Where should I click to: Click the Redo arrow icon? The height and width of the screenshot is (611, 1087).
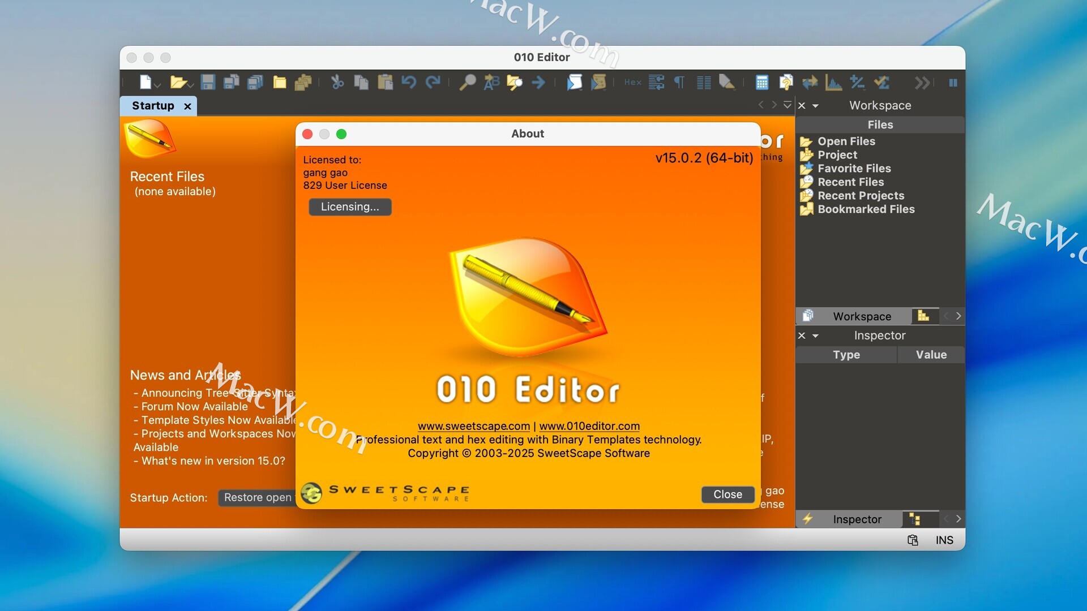pos(433,83)
